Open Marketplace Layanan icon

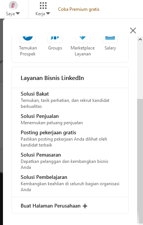click(x=83, y=39)
